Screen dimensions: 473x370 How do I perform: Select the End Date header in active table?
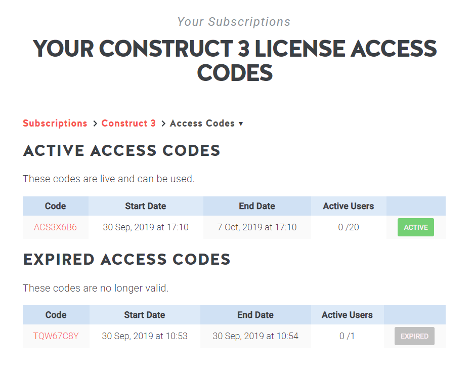(x=256, y=206)
